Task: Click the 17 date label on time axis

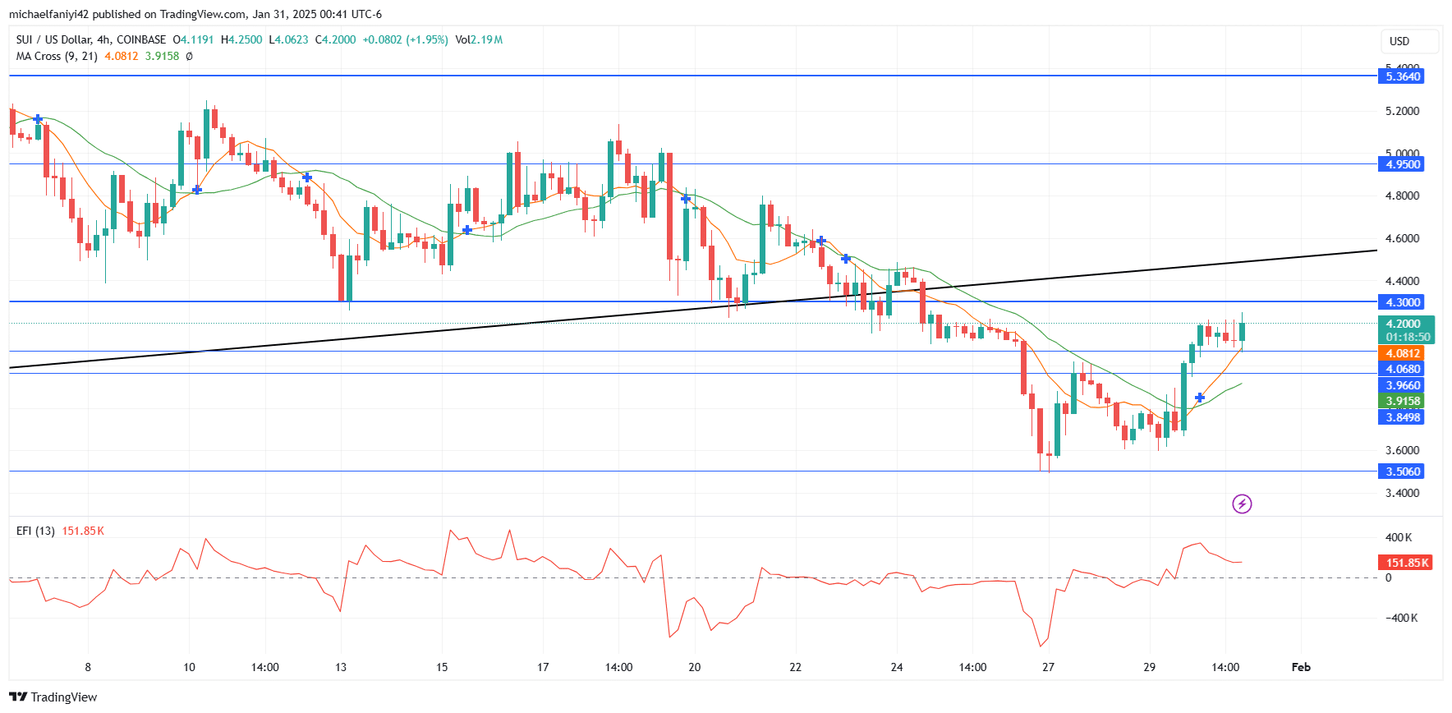Action: [x=543, y=667]
